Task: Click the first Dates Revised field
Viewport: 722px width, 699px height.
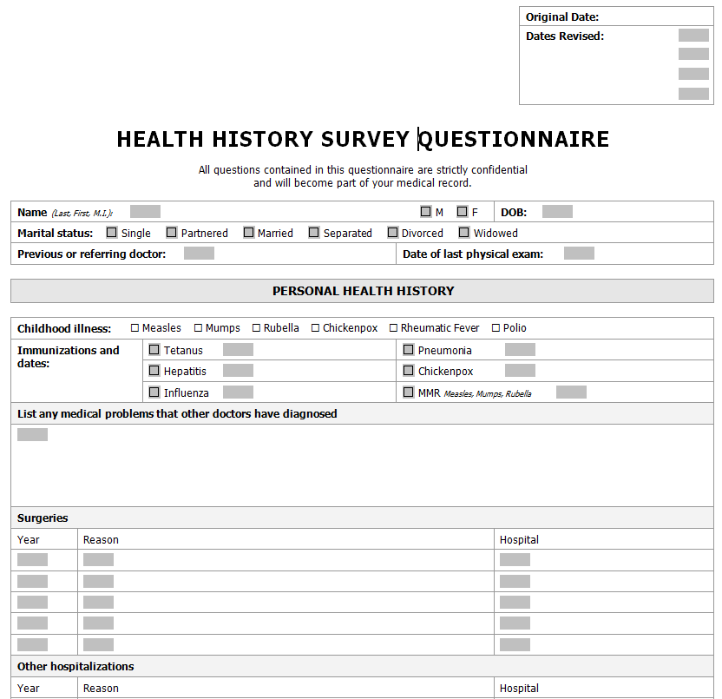Action: (693, 35)
